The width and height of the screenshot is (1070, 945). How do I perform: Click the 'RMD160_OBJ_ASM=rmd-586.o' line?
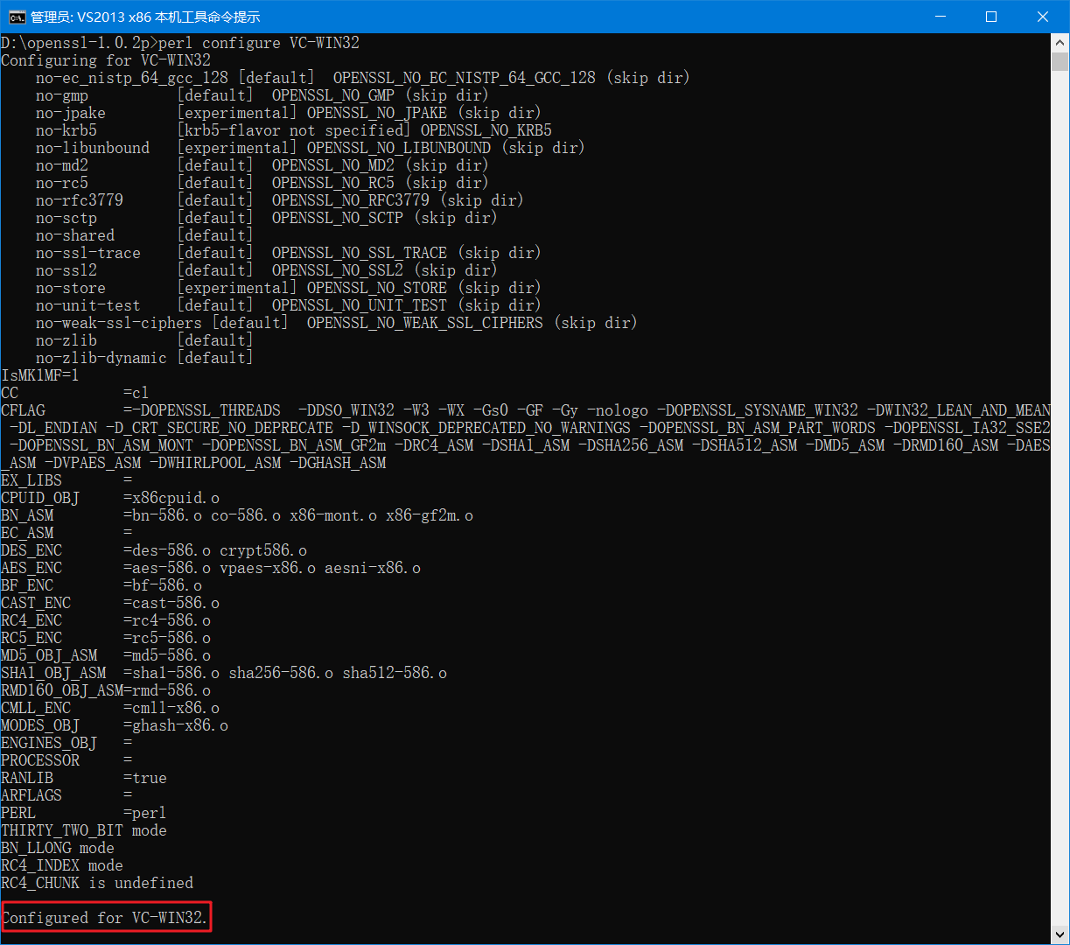pos(106,690)
